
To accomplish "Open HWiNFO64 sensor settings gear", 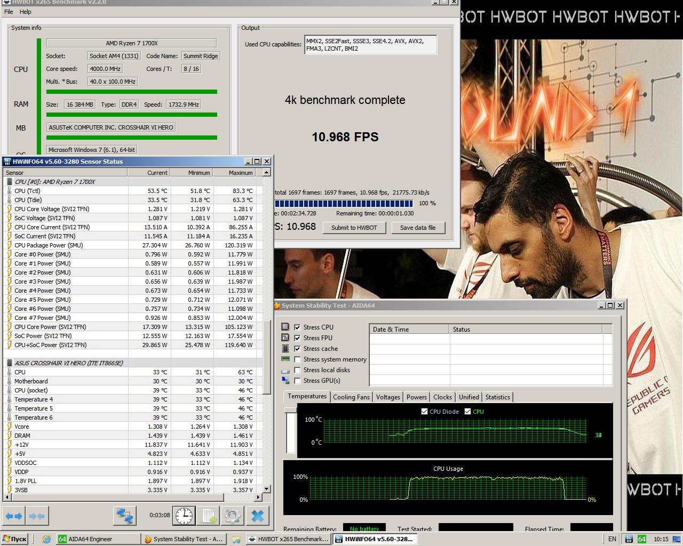I will pos(233,516).
